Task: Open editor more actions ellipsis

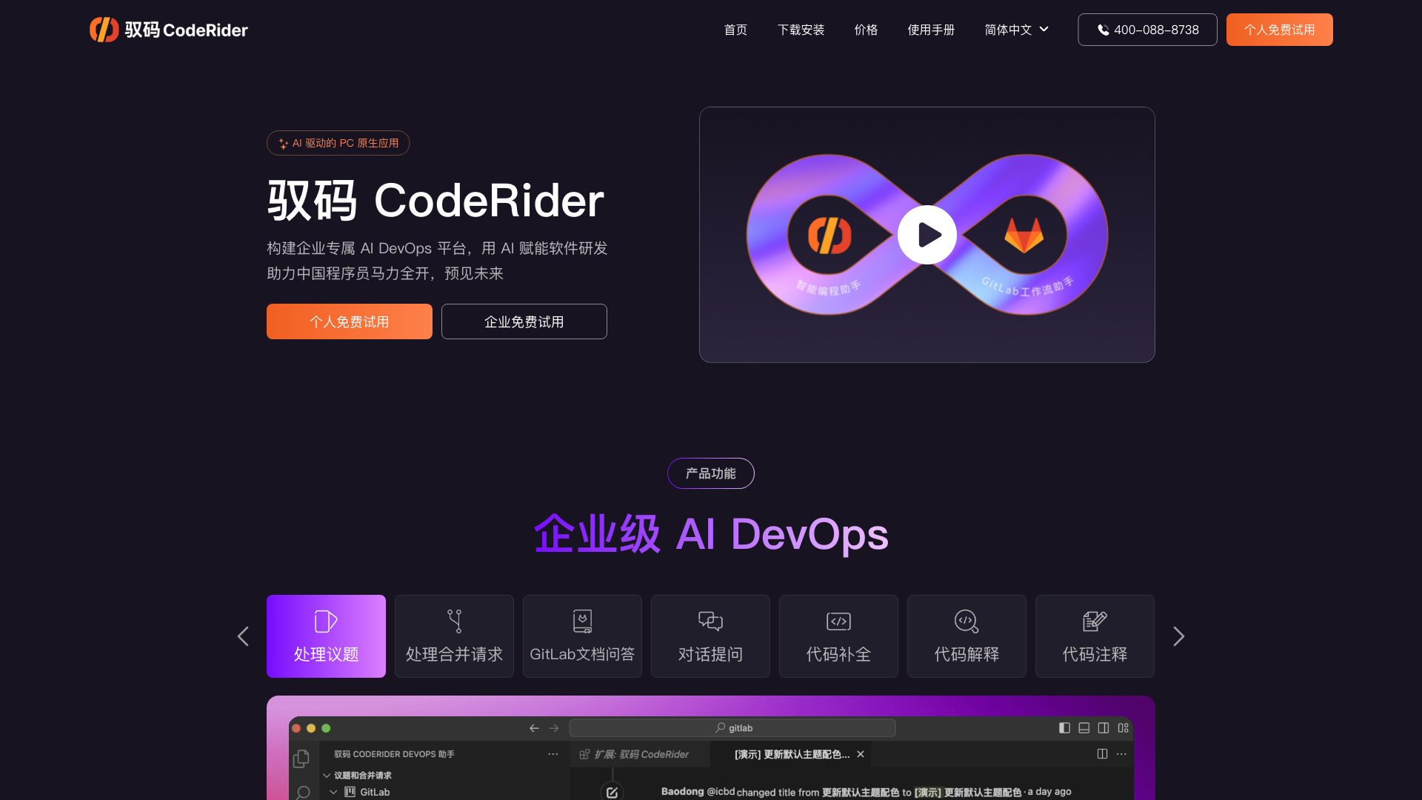Action: (x=1121, y=754)
